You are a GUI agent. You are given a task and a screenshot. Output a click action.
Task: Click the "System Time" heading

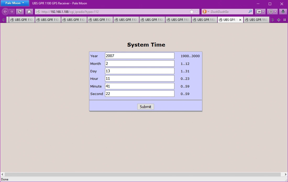coord(146,45)
